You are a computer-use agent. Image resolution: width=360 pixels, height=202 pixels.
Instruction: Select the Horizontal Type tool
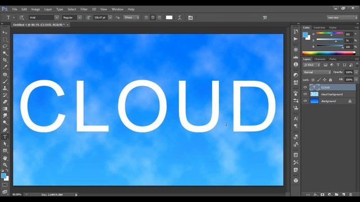(x=5, y=137)
